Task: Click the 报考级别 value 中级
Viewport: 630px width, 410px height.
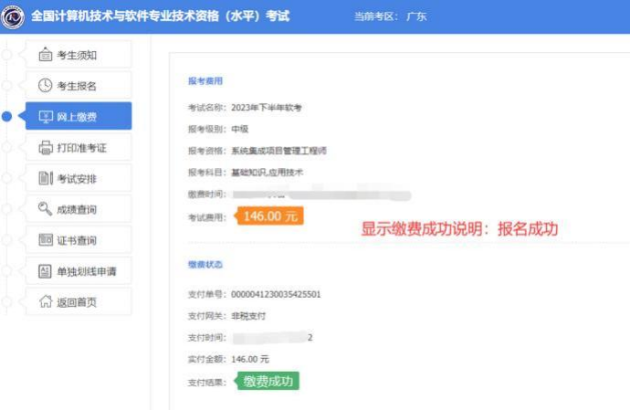Action: pyautogui.click(x=240, y=129)
